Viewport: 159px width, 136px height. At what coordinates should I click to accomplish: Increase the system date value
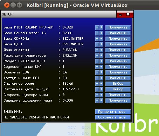click(101, 89)
